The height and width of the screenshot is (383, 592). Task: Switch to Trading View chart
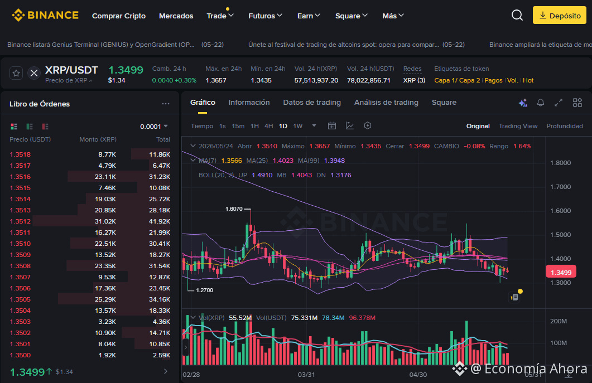[x=518, y=126]
